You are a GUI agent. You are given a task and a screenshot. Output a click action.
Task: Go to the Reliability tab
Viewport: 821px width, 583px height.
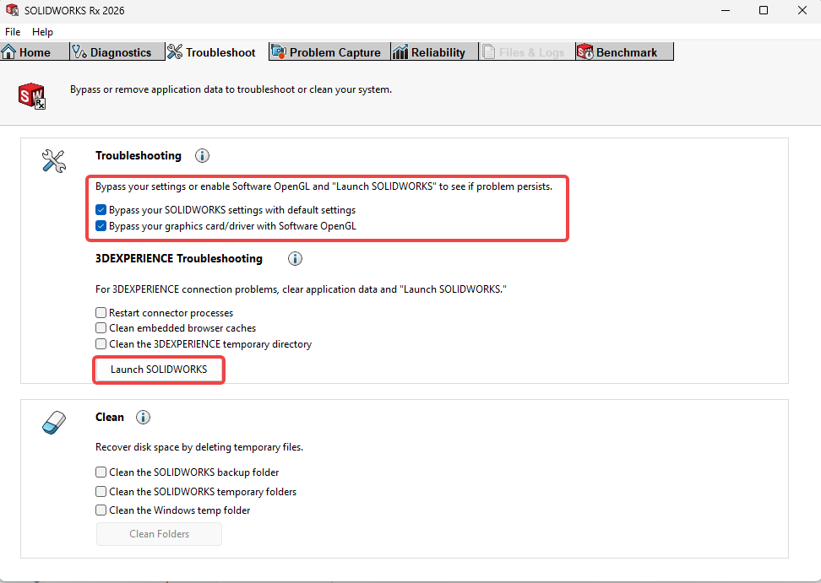click(x=434, y=51)
